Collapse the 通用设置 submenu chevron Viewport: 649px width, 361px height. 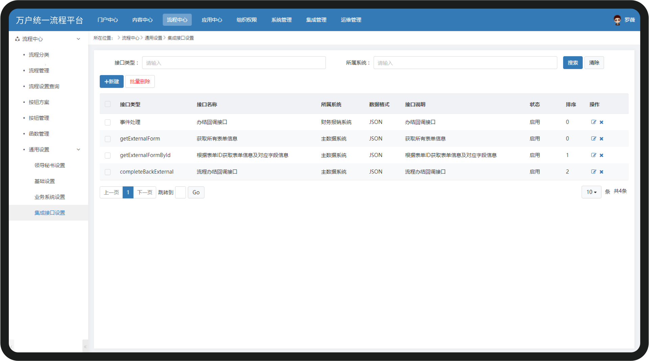(78, 150)
